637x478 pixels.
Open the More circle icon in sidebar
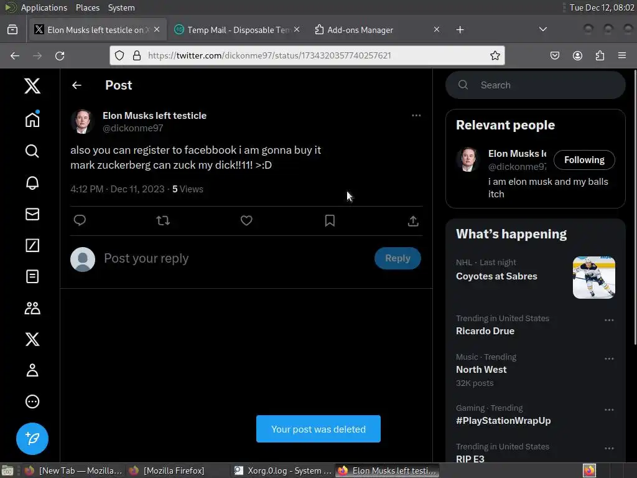pyautogui.click(x=32, y=401)
